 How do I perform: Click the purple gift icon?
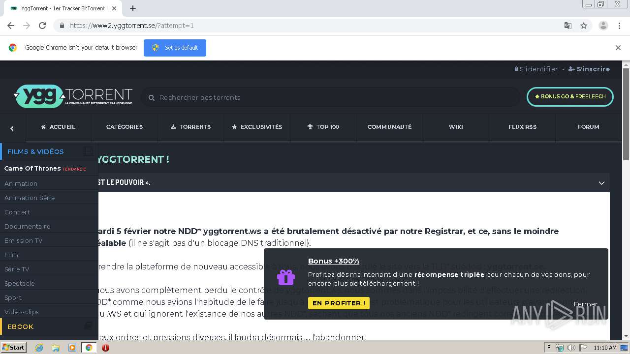285,277
